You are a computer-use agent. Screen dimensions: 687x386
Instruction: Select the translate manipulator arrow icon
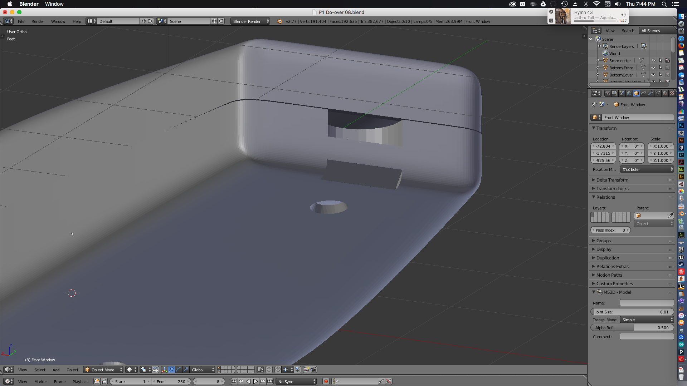pyautogui.click(x=171, y=370)
